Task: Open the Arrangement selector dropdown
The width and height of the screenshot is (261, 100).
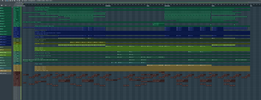Action: [32, 1]
